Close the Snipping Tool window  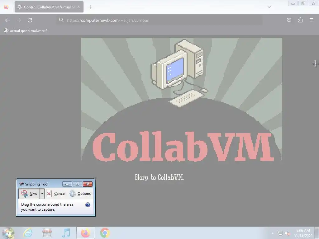point(88,184)
